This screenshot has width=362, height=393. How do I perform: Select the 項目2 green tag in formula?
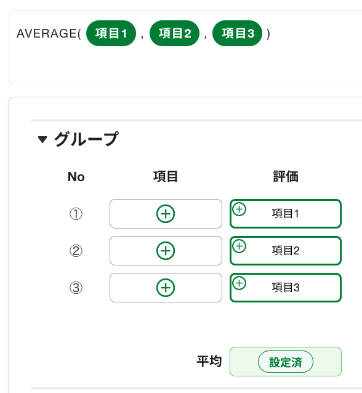174,33
